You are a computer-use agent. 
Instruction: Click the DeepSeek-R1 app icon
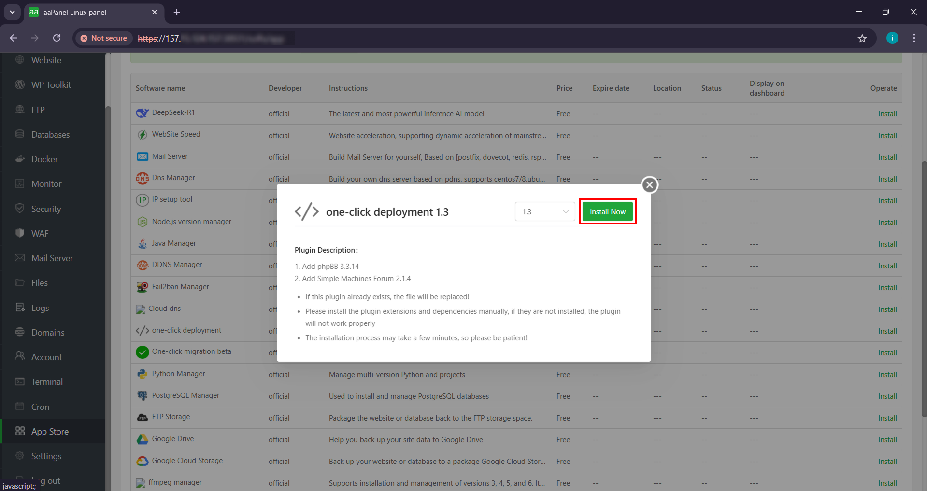142,112
